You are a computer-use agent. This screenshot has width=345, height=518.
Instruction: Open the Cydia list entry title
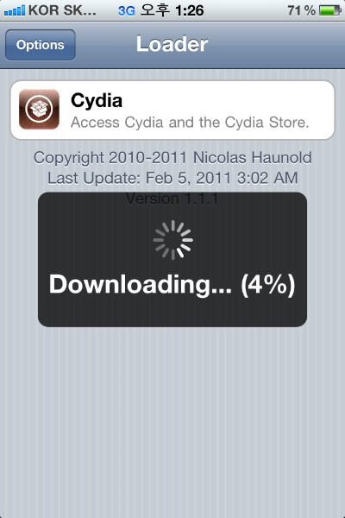pyautogui.click(x=97, y=100)
